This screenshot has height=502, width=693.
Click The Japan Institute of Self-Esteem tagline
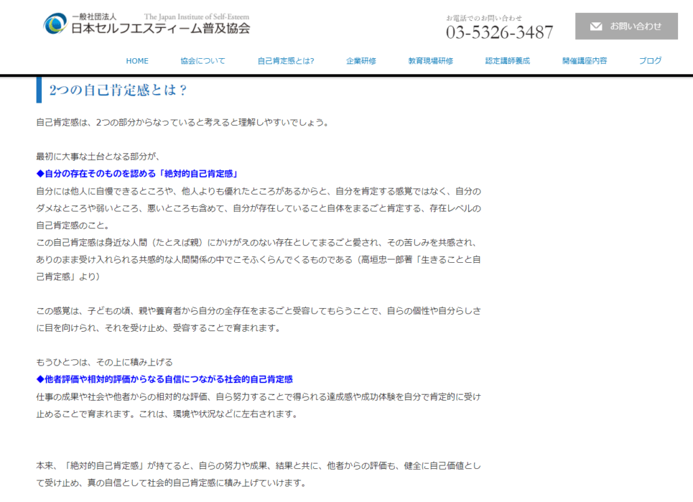[x=196, y=16]
